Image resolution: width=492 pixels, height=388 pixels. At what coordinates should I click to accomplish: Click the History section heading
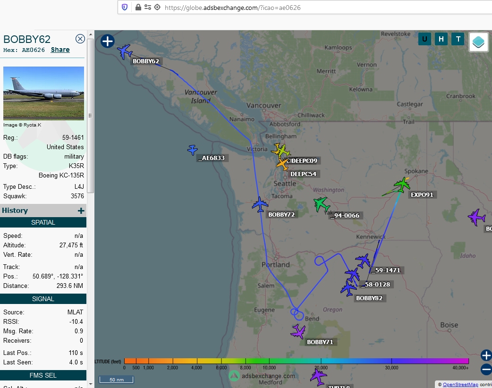point(15,211)
